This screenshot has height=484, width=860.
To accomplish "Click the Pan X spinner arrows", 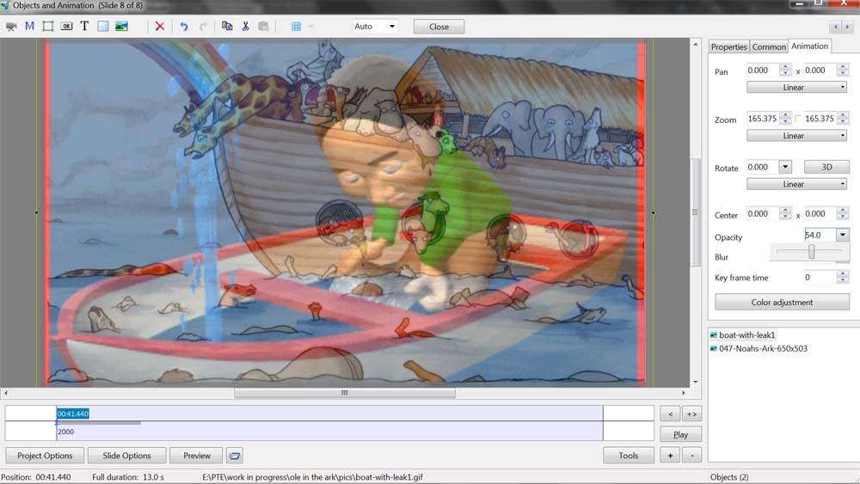I will click(x=785, y=70).
